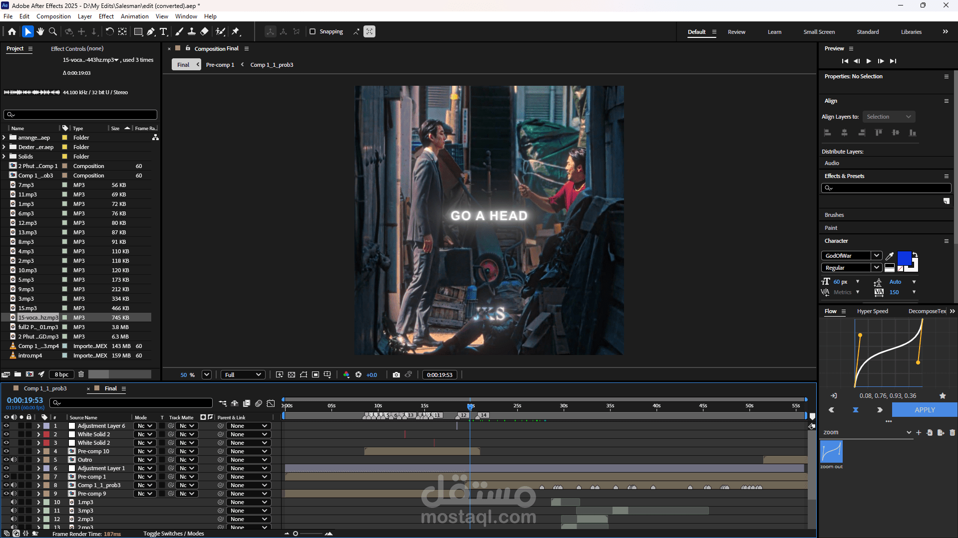Click the APPLY button in Flow
This screenshot has height=538, width=958.
click(x=925, y=410)
